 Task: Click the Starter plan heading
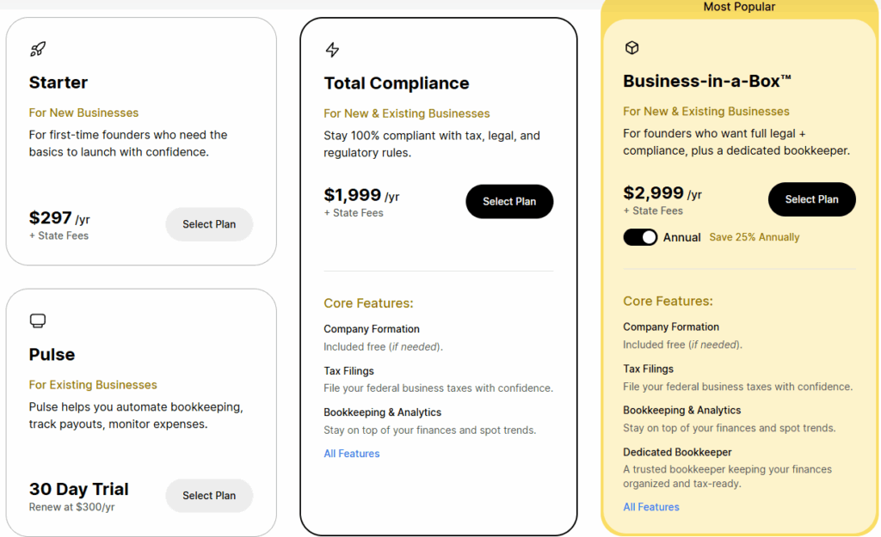(x=59, y=82)
